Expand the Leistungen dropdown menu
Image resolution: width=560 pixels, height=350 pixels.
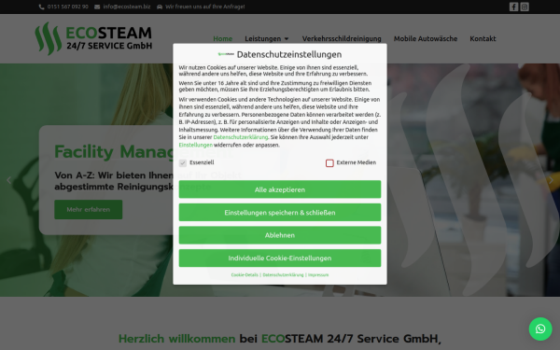pyautogui.click(x=266, y=38)
